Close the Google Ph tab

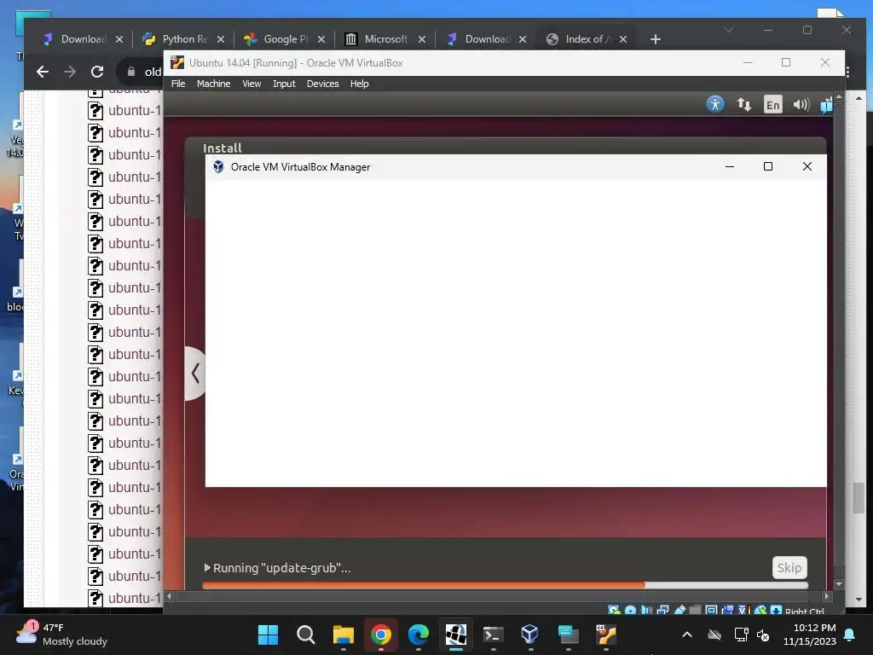[321, 39]
